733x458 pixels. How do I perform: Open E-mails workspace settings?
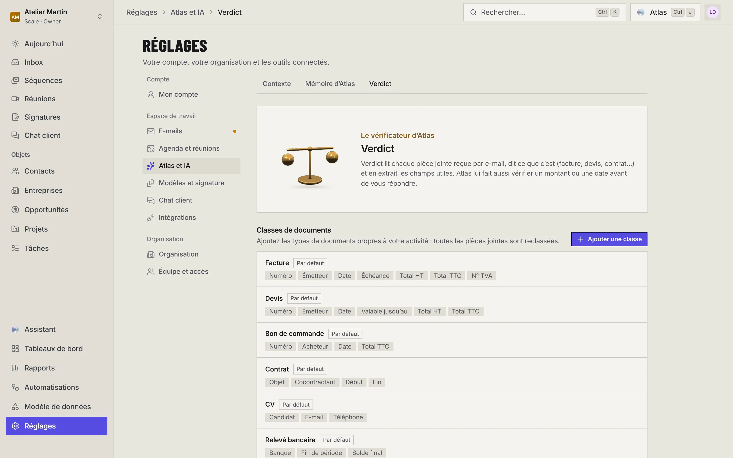click(x=191, y=131)
